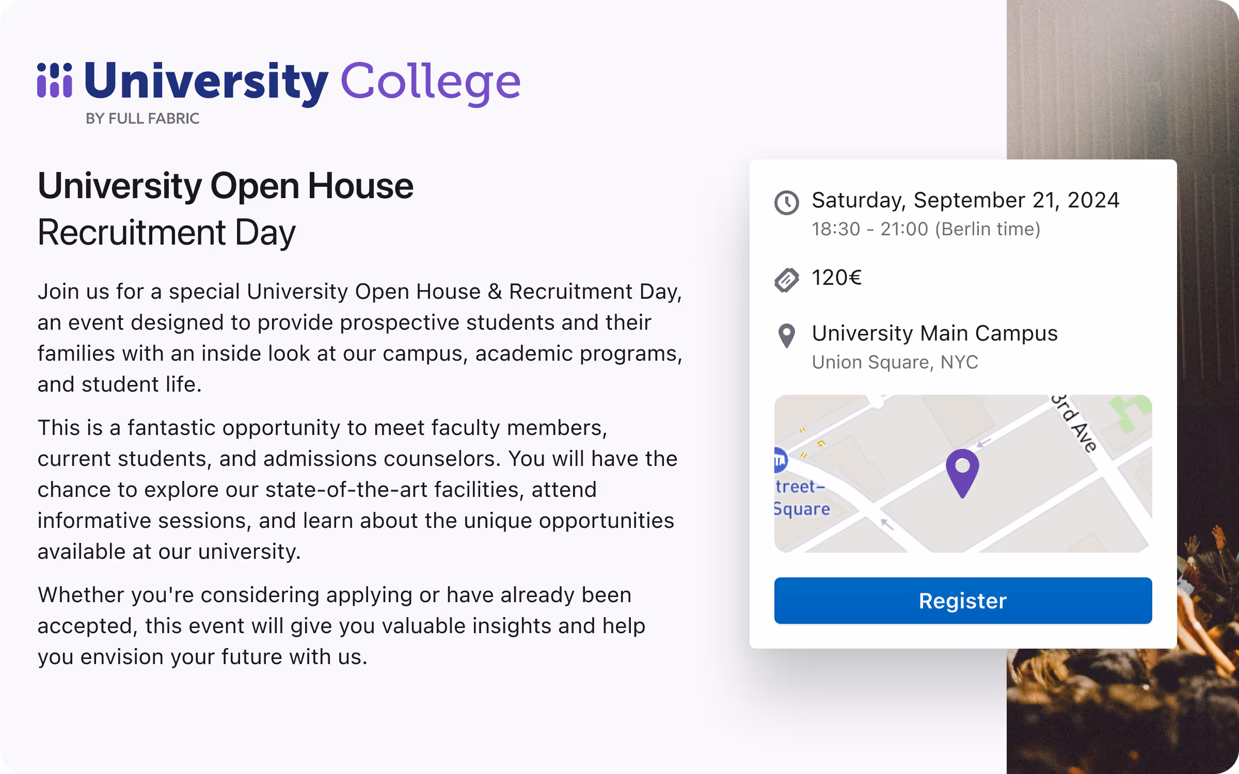Click the grey location pin icon
This screenshot has width=1239, height=774.
[x=786, y=335]
